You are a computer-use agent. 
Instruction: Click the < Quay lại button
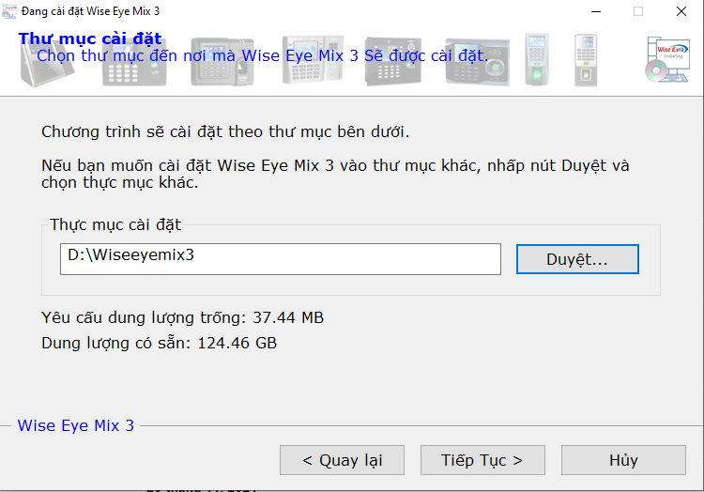pos(342,460)
